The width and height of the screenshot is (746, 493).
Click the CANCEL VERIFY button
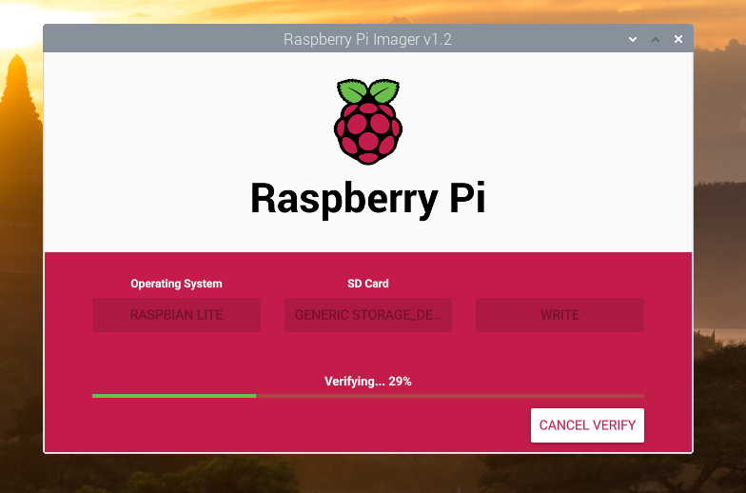click(587, 424)
